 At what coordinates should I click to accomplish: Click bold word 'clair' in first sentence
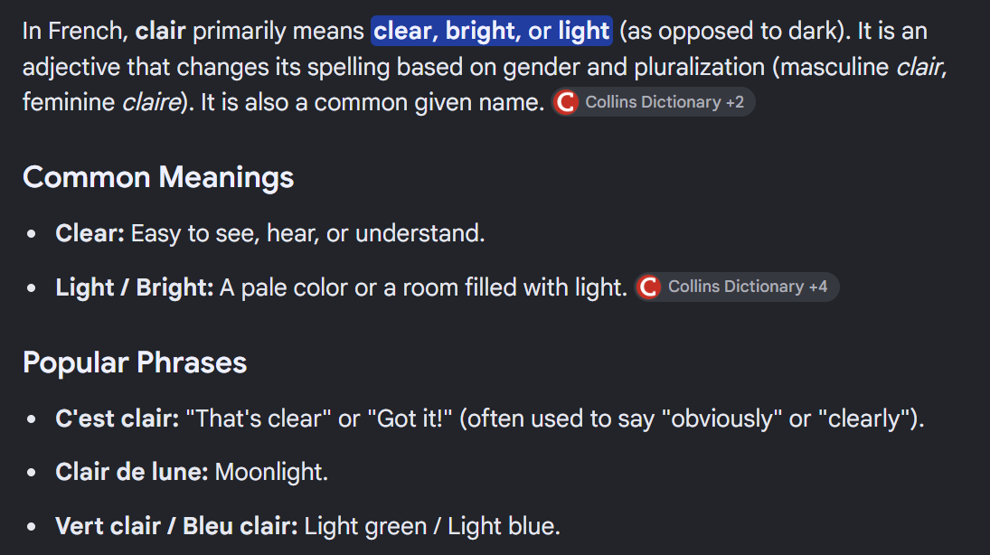point(160,31)
